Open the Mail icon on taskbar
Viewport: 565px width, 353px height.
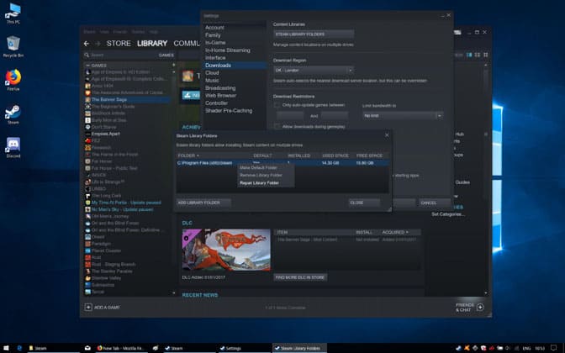[x=87, y=348]
